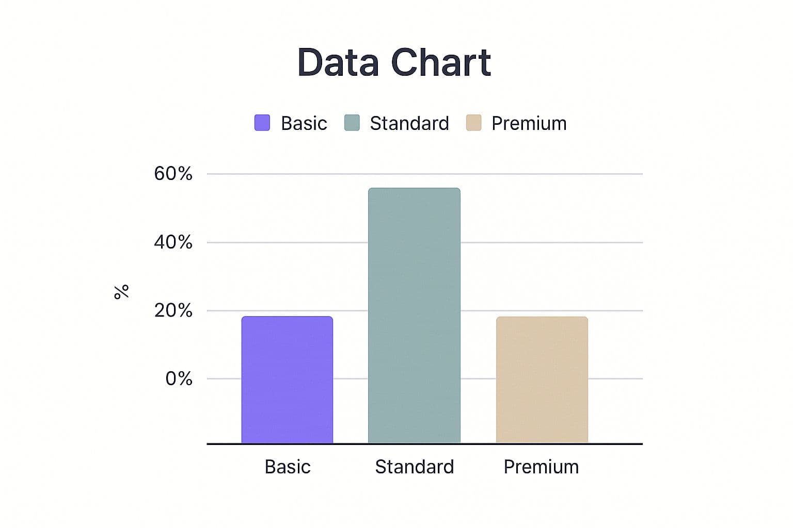Viewport: 793px width, 528px height.
Task: Click the 20% y-axis tick label
Action: pyautogui.click(x=173, y=310)
